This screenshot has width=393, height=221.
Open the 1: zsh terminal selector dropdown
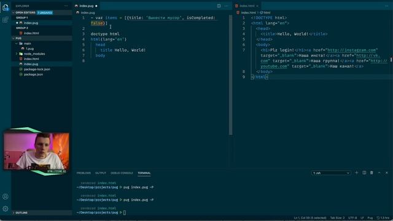coord(331,173)
